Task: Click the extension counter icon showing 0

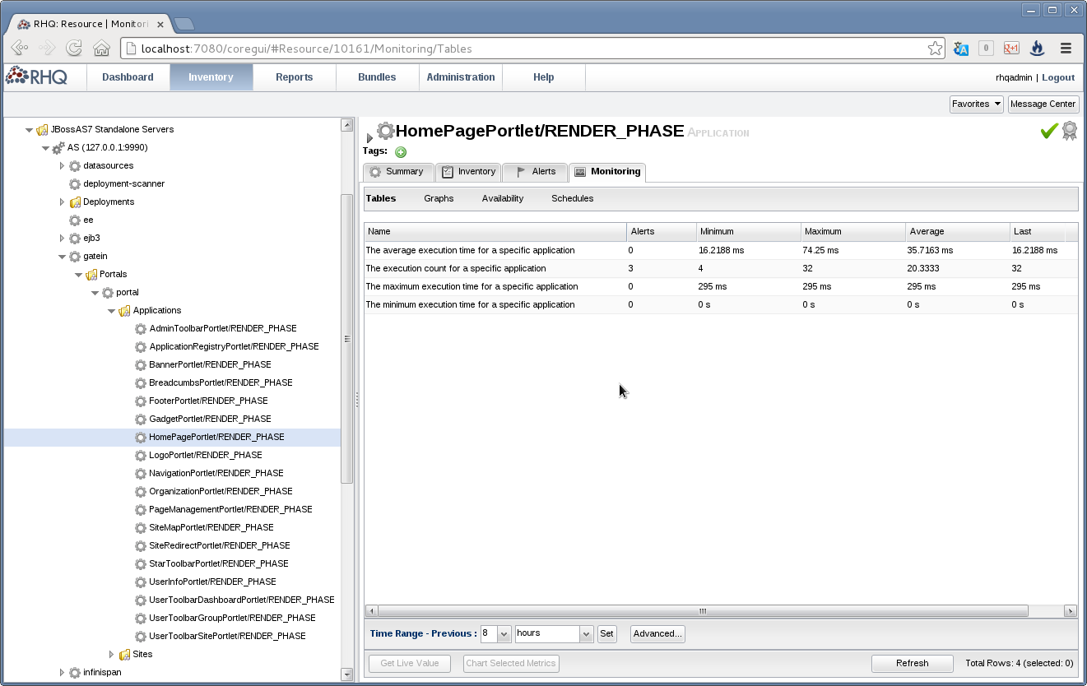Action: coord(986,49)
